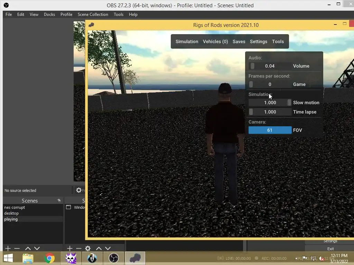Adjust the audio Volume slider
This screenshot has width=354, height=265.
click(270, 66)
